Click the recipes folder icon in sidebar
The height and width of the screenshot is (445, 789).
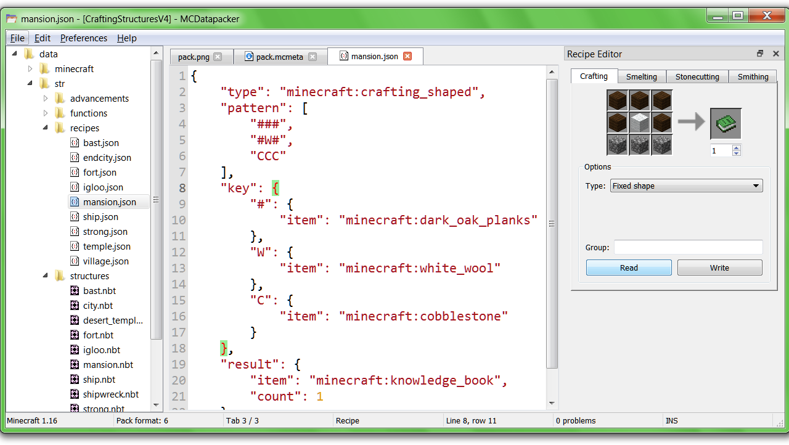pyautogui.click(x=60, y=128)
